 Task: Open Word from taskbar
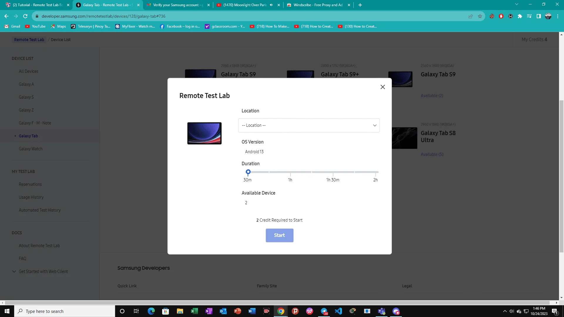coord(252,311)
